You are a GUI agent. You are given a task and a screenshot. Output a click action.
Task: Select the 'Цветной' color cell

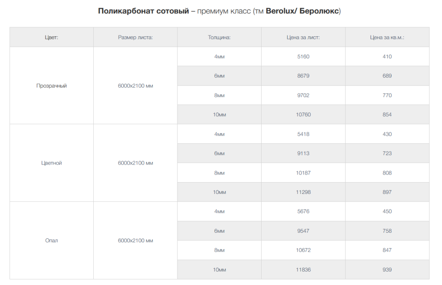[51, 163]
